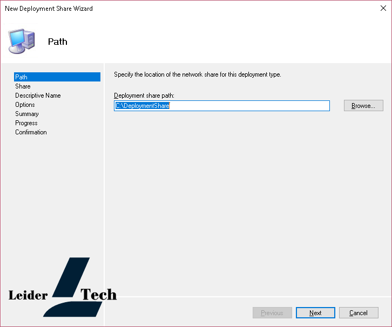392x327 pixels.
Task: Click the large Path page heading
Action: point(57,42)
